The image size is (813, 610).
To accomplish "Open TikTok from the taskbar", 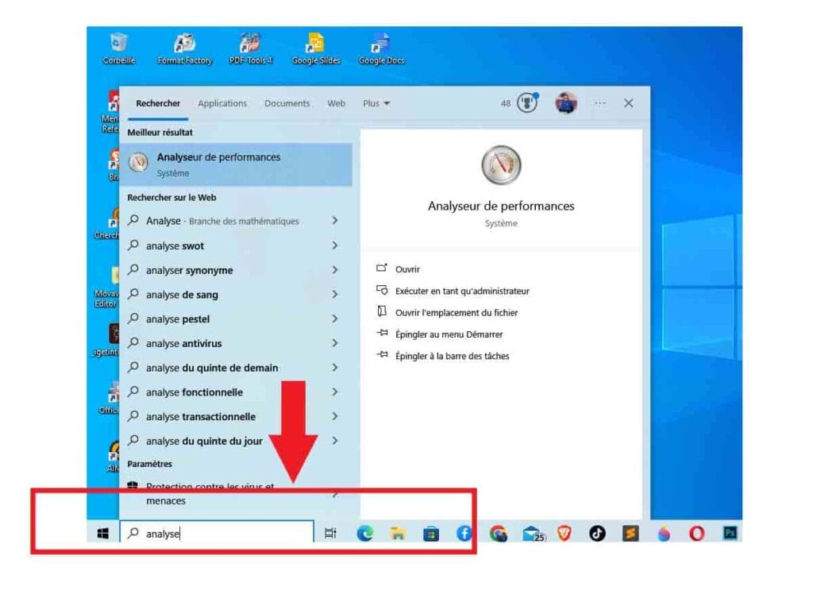I will (597, 535).
